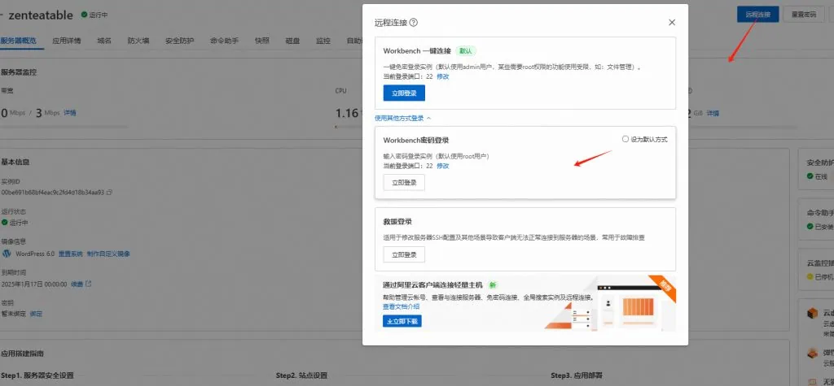Open the 监控 tab

click(x=323, y=41)
